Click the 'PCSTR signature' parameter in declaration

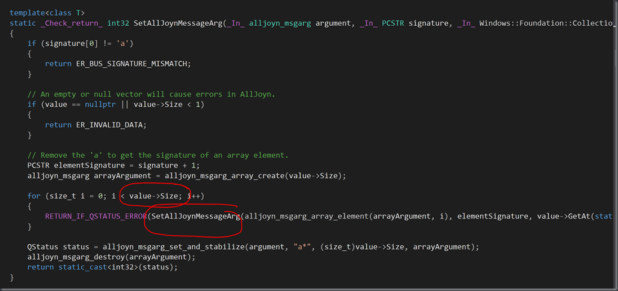coord(415,23)
